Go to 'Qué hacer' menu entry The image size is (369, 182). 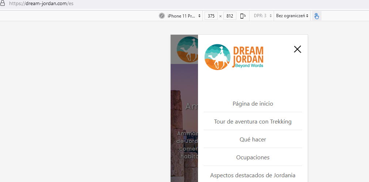tap(253, 139)
